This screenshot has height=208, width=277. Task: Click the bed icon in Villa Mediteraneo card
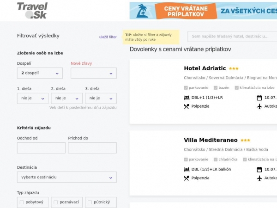click(187, 170)
